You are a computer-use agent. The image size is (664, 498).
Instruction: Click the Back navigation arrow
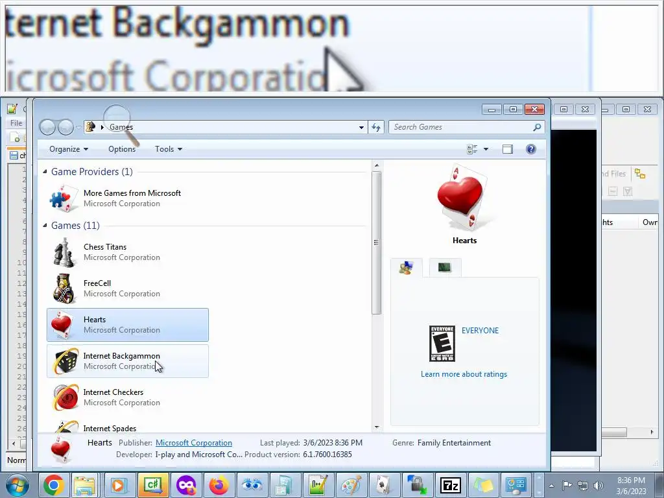47,127
